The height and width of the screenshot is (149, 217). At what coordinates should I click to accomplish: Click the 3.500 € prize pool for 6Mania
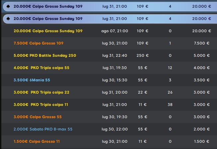[202, 80]
